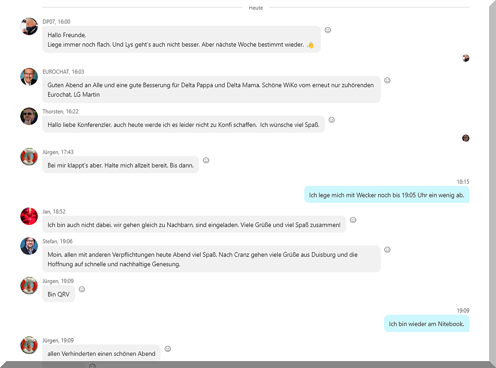Click the 'Heute' date separator label
This screenshot has width=496, height=368.
[x=256, y=8]
